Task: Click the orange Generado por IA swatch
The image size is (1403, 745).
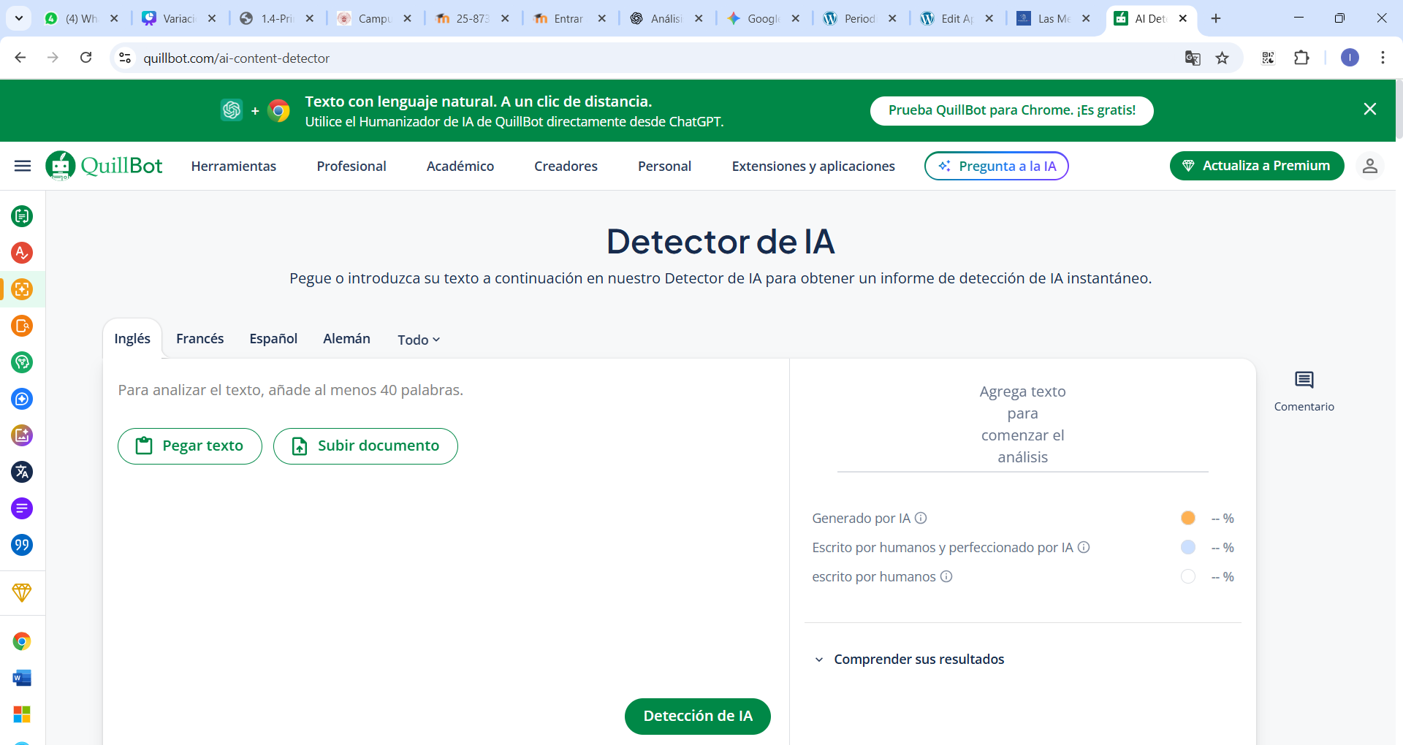Action: point(1187,518)
